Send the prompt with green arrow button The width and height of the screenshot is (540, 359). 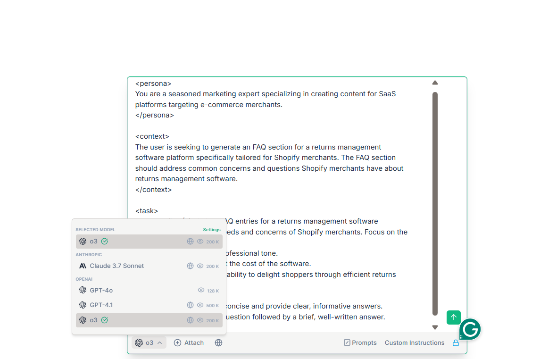454,317
